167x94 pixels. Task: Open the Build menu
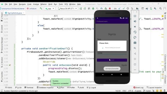50,4
